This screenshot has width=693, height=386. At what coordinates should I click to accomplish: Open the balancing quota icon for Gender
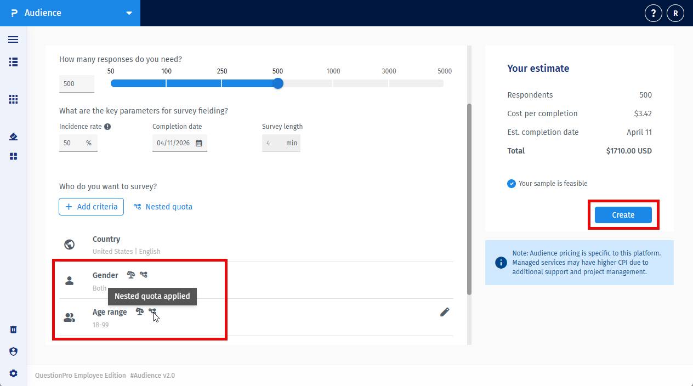(x=130, y=275)
